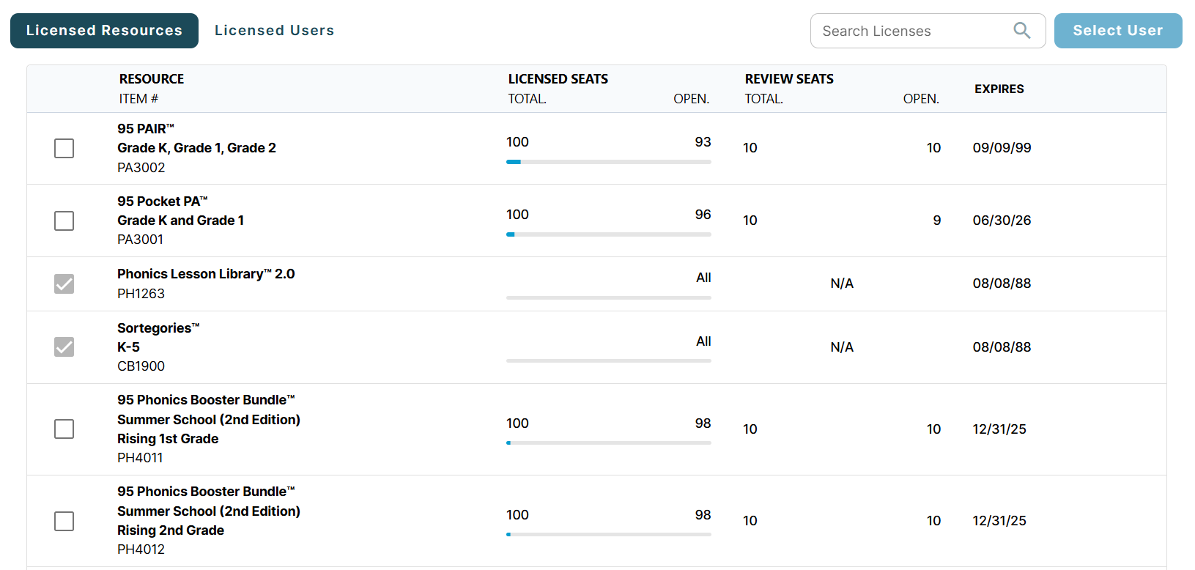Viewport: 1195px width, 570px height.
Task: Click PH4011 open seats value 98
Action: pos(703,423)
